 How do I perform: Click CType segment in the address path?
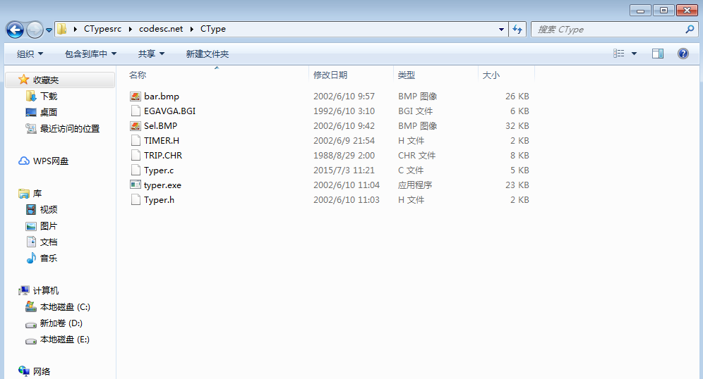213,29
